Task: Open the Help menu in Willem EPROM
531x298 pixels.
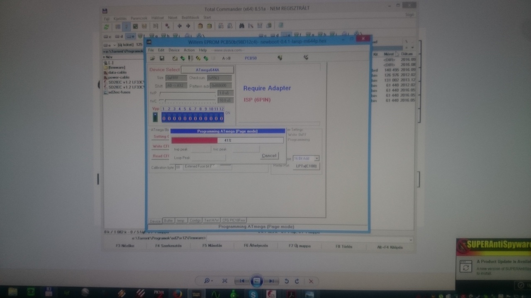Action: (203, 50)
